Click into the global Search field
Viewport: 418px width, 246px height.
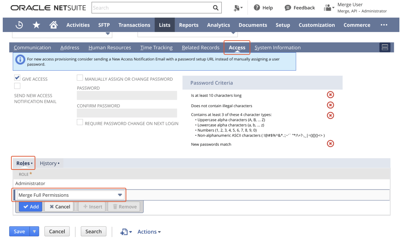pos(151,8)
